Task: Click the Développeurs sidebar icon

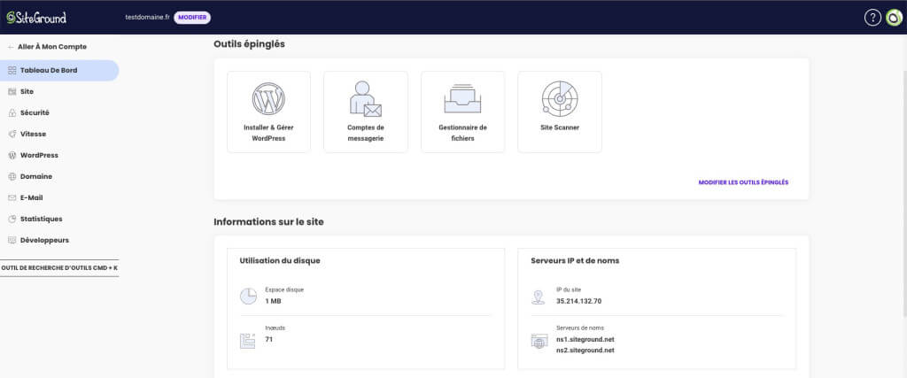Action: coord(12,240)
